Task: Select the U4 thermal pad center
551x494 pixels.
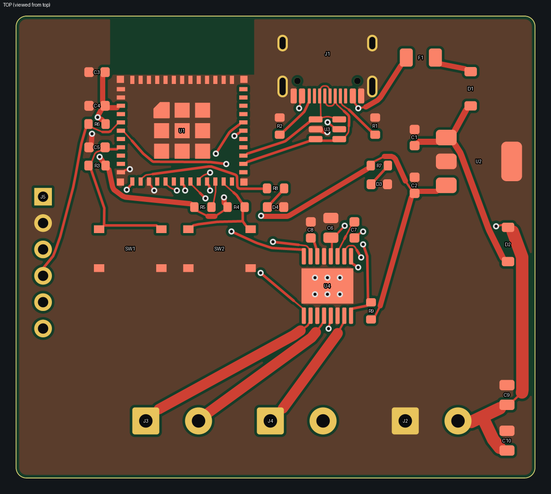Action: pyautogui.click(x=327, y=286)
